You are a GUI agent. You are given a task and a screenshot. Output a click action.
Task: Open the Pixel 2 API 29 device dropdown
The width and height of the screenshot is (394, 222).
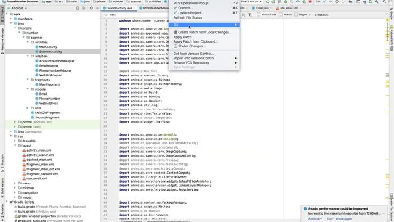(251, 2)
